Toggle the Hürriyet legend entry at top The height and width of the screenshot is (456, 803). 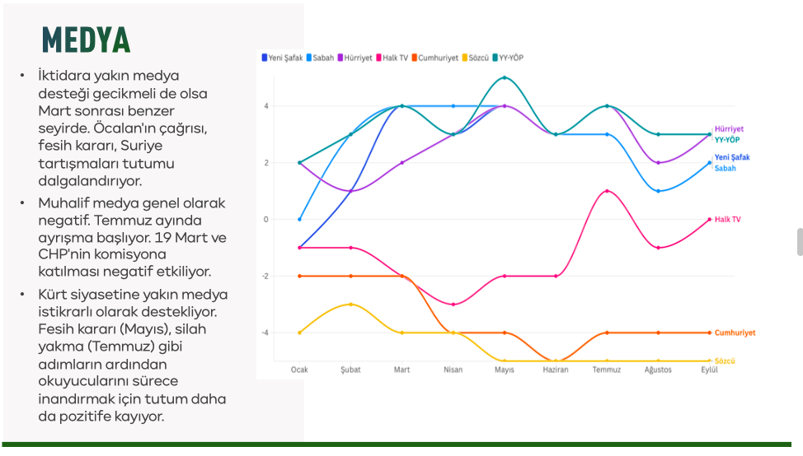[359, 58]
